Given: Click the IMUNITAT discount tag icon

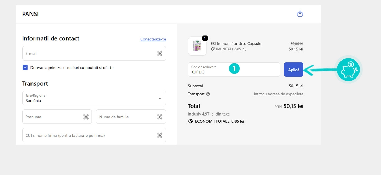Looking at the screenshot, I should click(213, 49).
